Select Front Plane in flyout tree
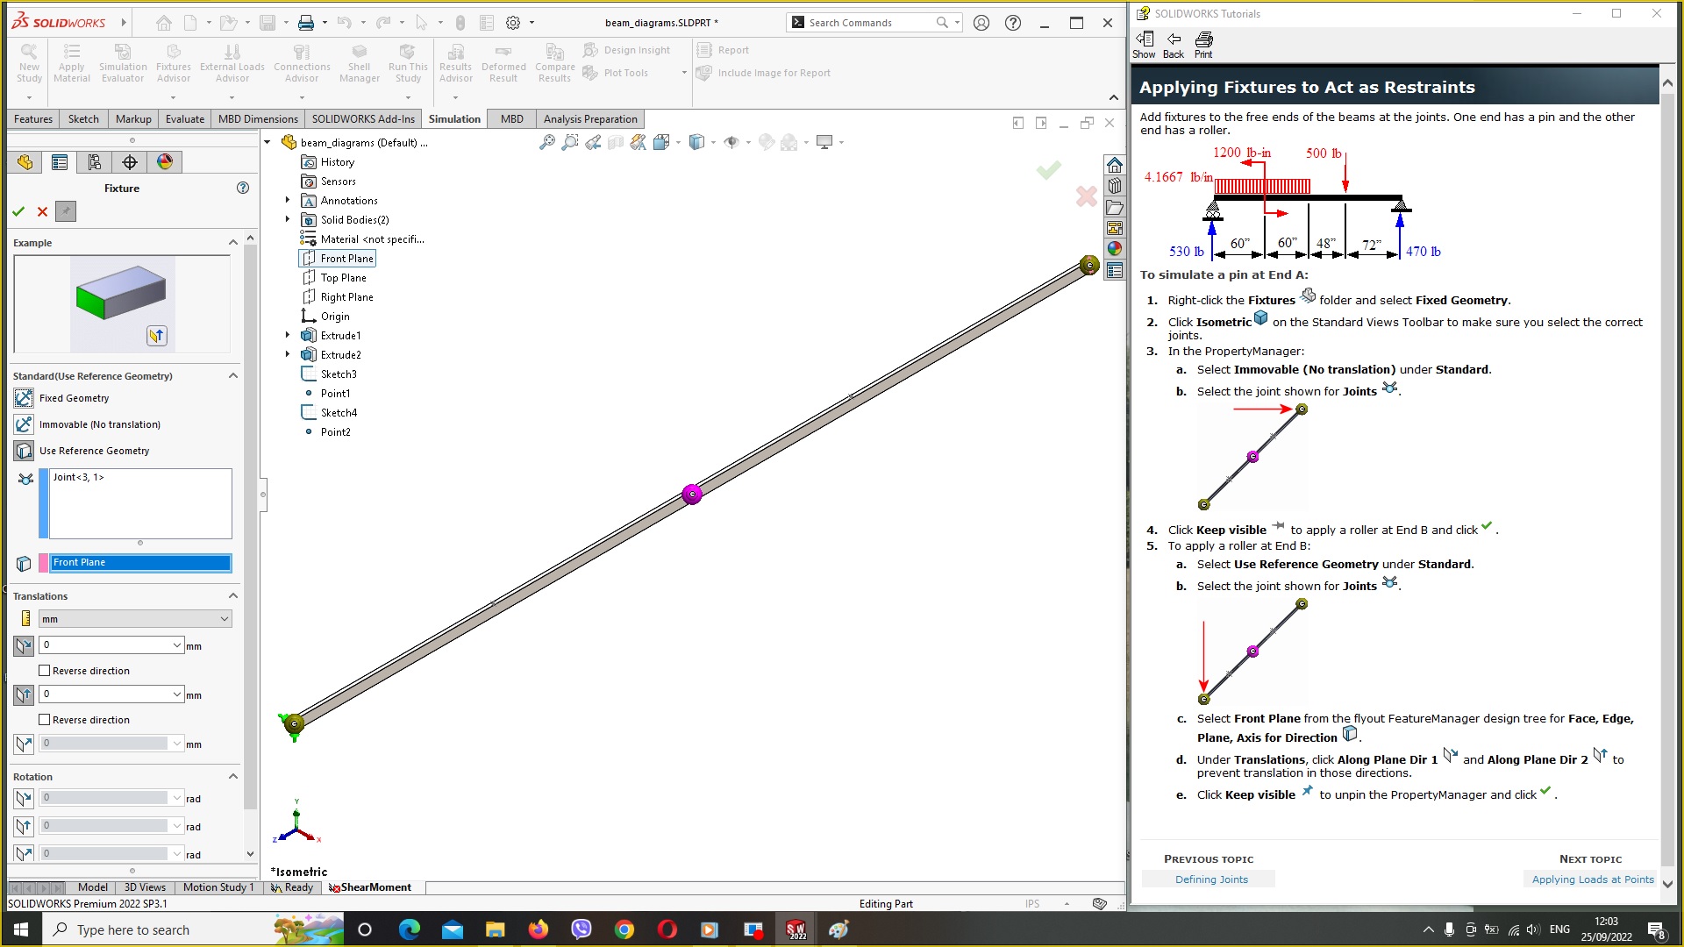1684x947 pixels. tap(338, 259)
